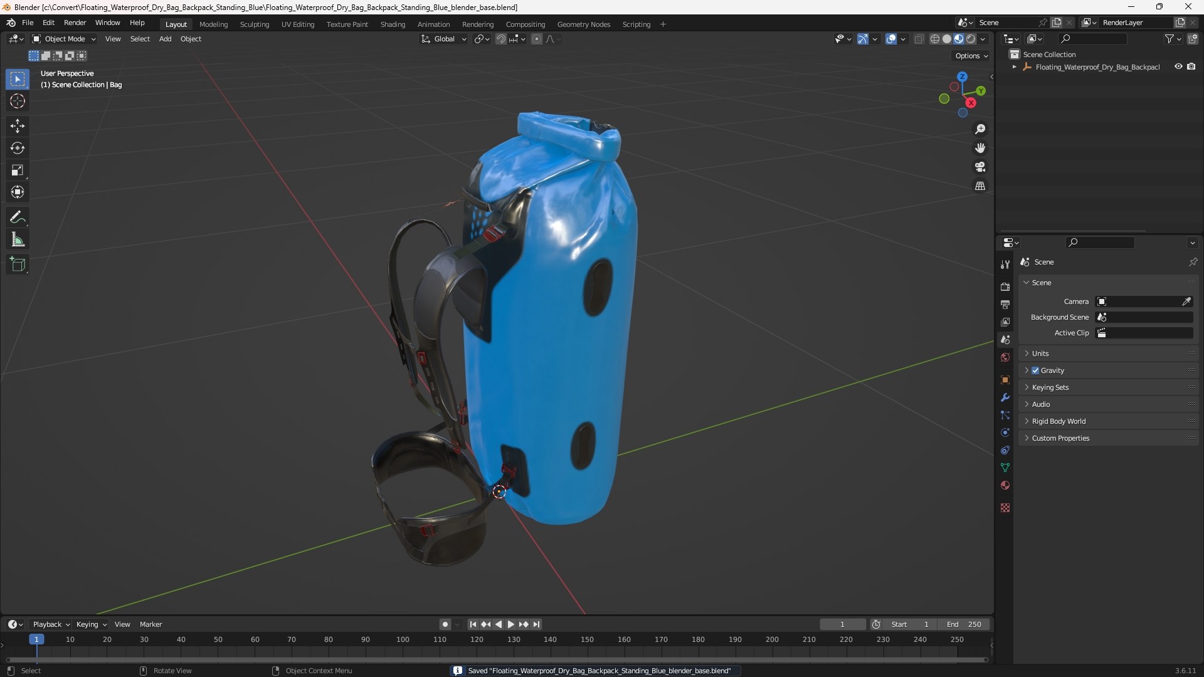1204x677 pixels.
Task: Toggle the Gravity checkbox
Action: point(1035,370)
